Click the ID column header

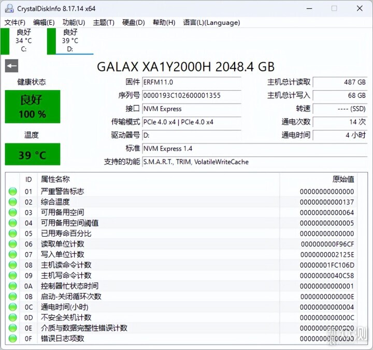point(28,179)
